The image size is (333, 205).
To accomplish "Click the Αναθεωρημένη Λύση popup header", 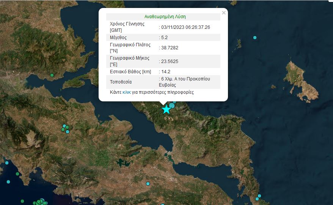I will click(165, 17).
